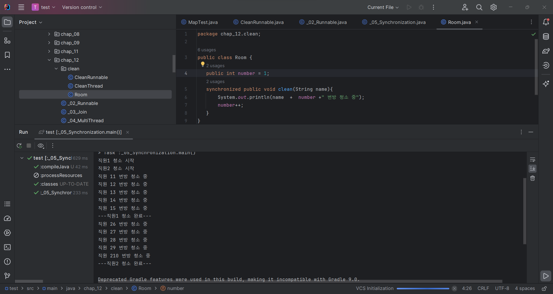Click the Code With Me user icon
The height and width of the screenshot is (294, 553).
(465, 7)
